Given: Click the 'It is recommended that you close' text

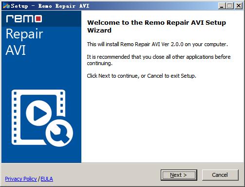Looking at the screenshot, I should pyautogui.click(x=159, y=60).
